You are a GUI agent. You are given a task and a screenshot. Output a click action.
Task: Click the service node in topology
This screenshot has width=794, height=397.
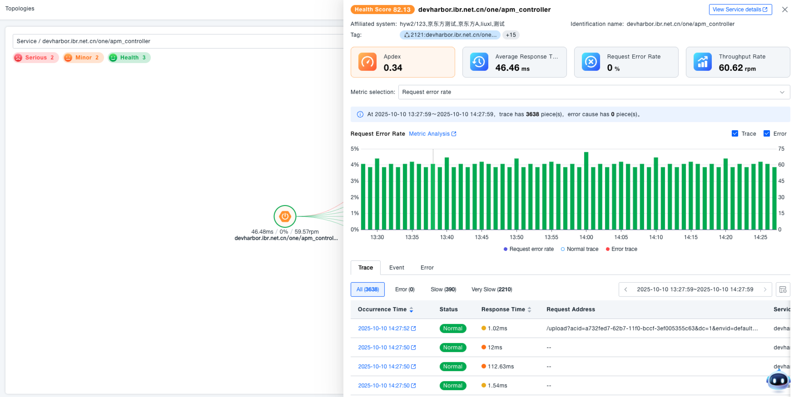pos(285,216)
